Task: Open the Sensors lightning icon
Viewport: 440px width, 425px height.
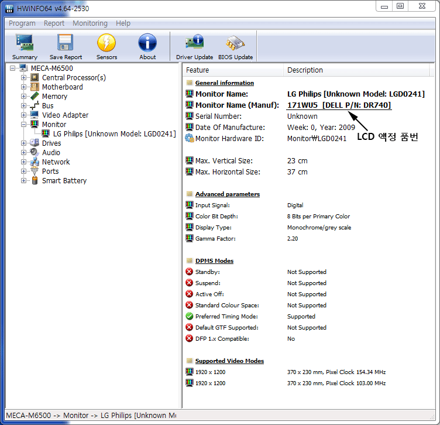Action: pyautogui.click(x=106, y=43)
